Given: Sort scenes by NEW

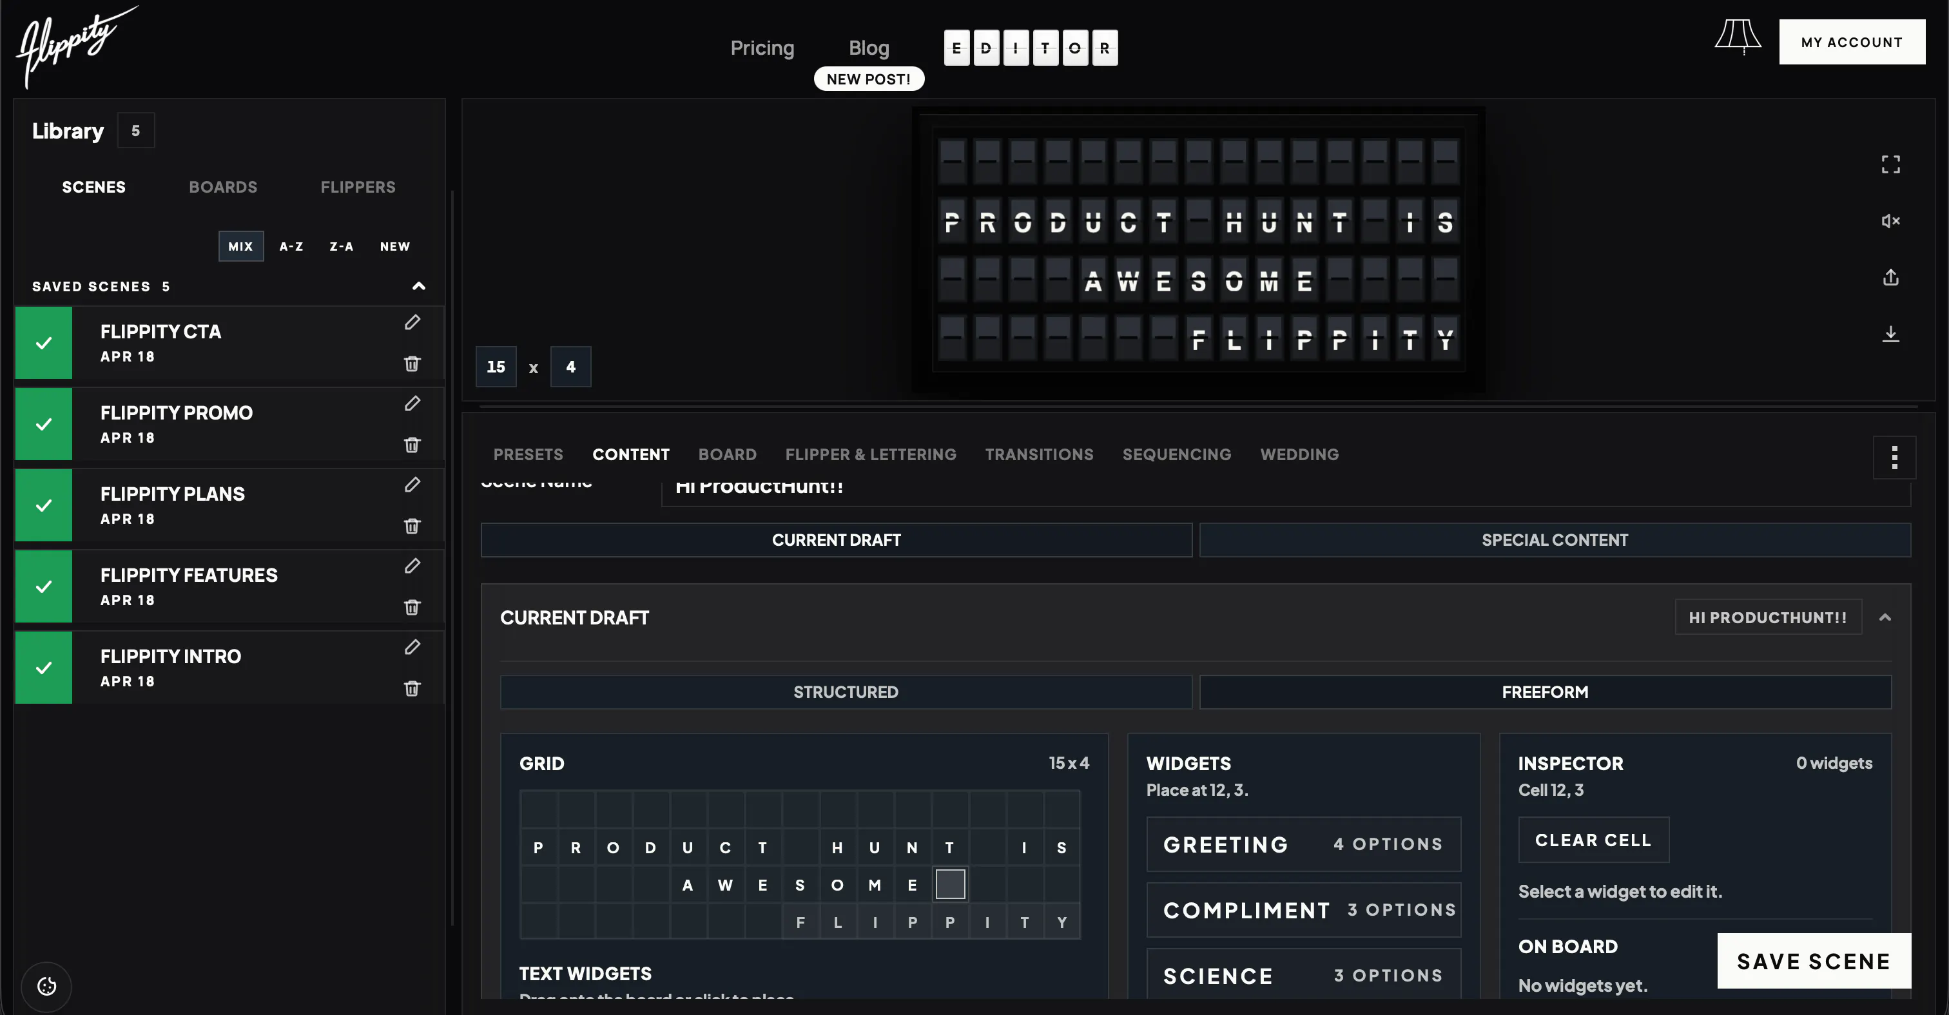Looking at the screenshot, I should [395, 247].
